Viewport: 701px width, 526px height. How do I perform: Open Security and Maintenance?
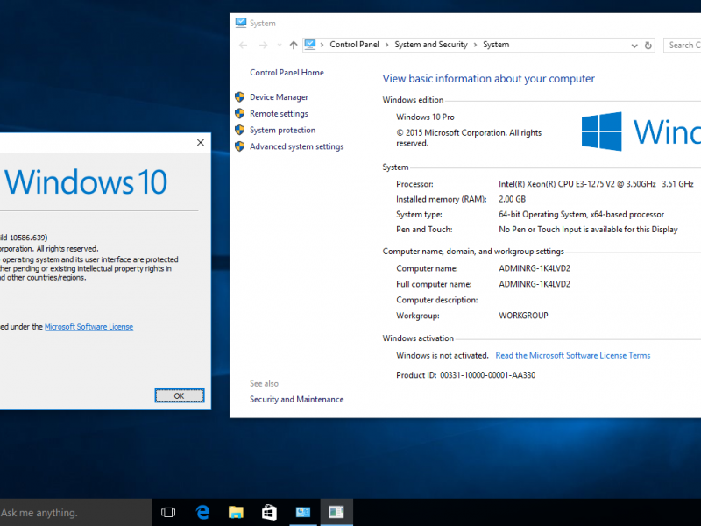(x=296, y=400)
